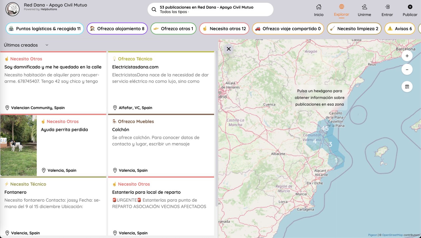Open the Unirme join icon

point(364,7)
